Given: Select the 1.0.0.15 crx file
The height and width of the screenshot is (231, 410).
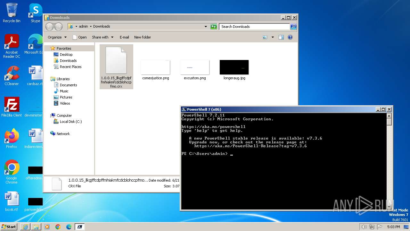Looking at the screenshot, I should [116, 67].
